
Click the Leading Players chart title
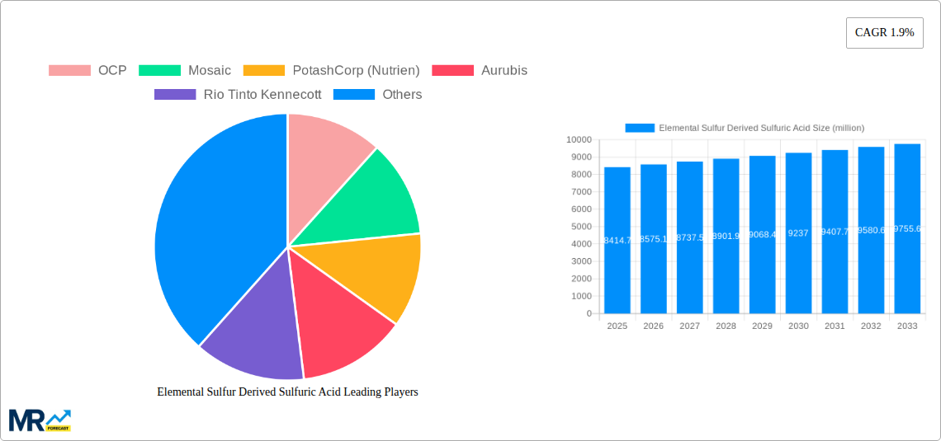tap(287, 392)
